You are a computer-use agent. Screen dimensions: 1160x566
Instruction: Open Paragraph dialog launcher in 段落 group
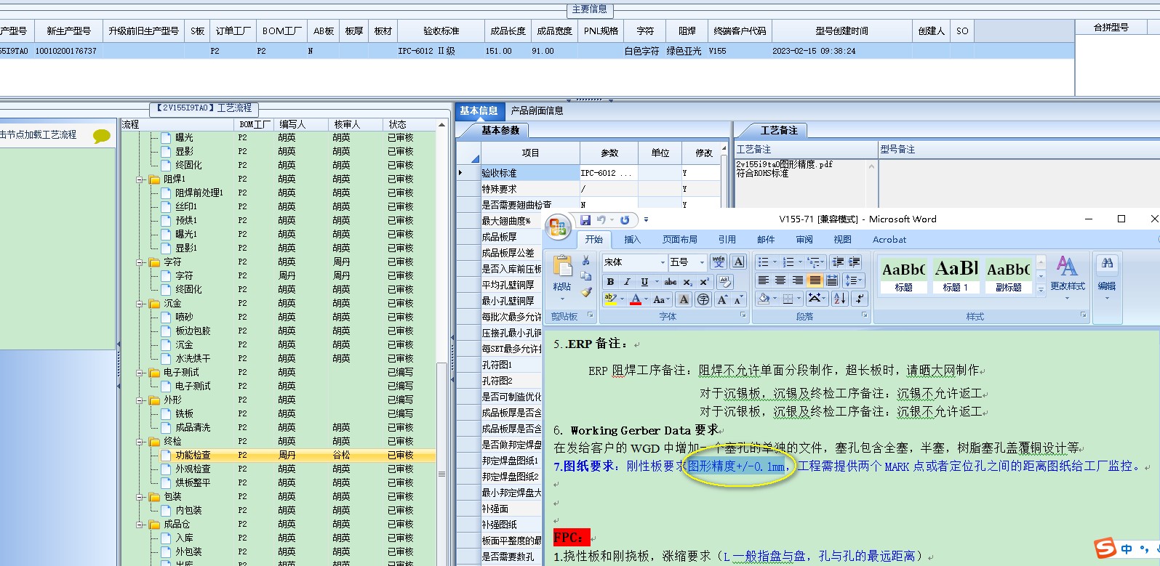865,315
